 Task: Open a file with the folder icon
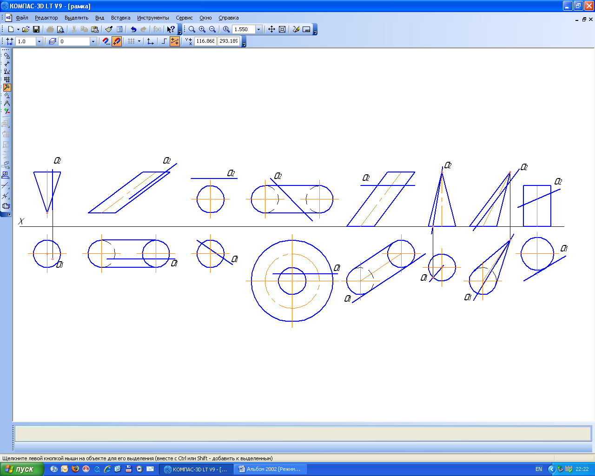(x=26, y=29)
